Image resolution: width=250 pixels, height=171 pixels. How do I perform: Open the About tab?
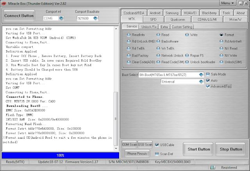pos(241,13)
